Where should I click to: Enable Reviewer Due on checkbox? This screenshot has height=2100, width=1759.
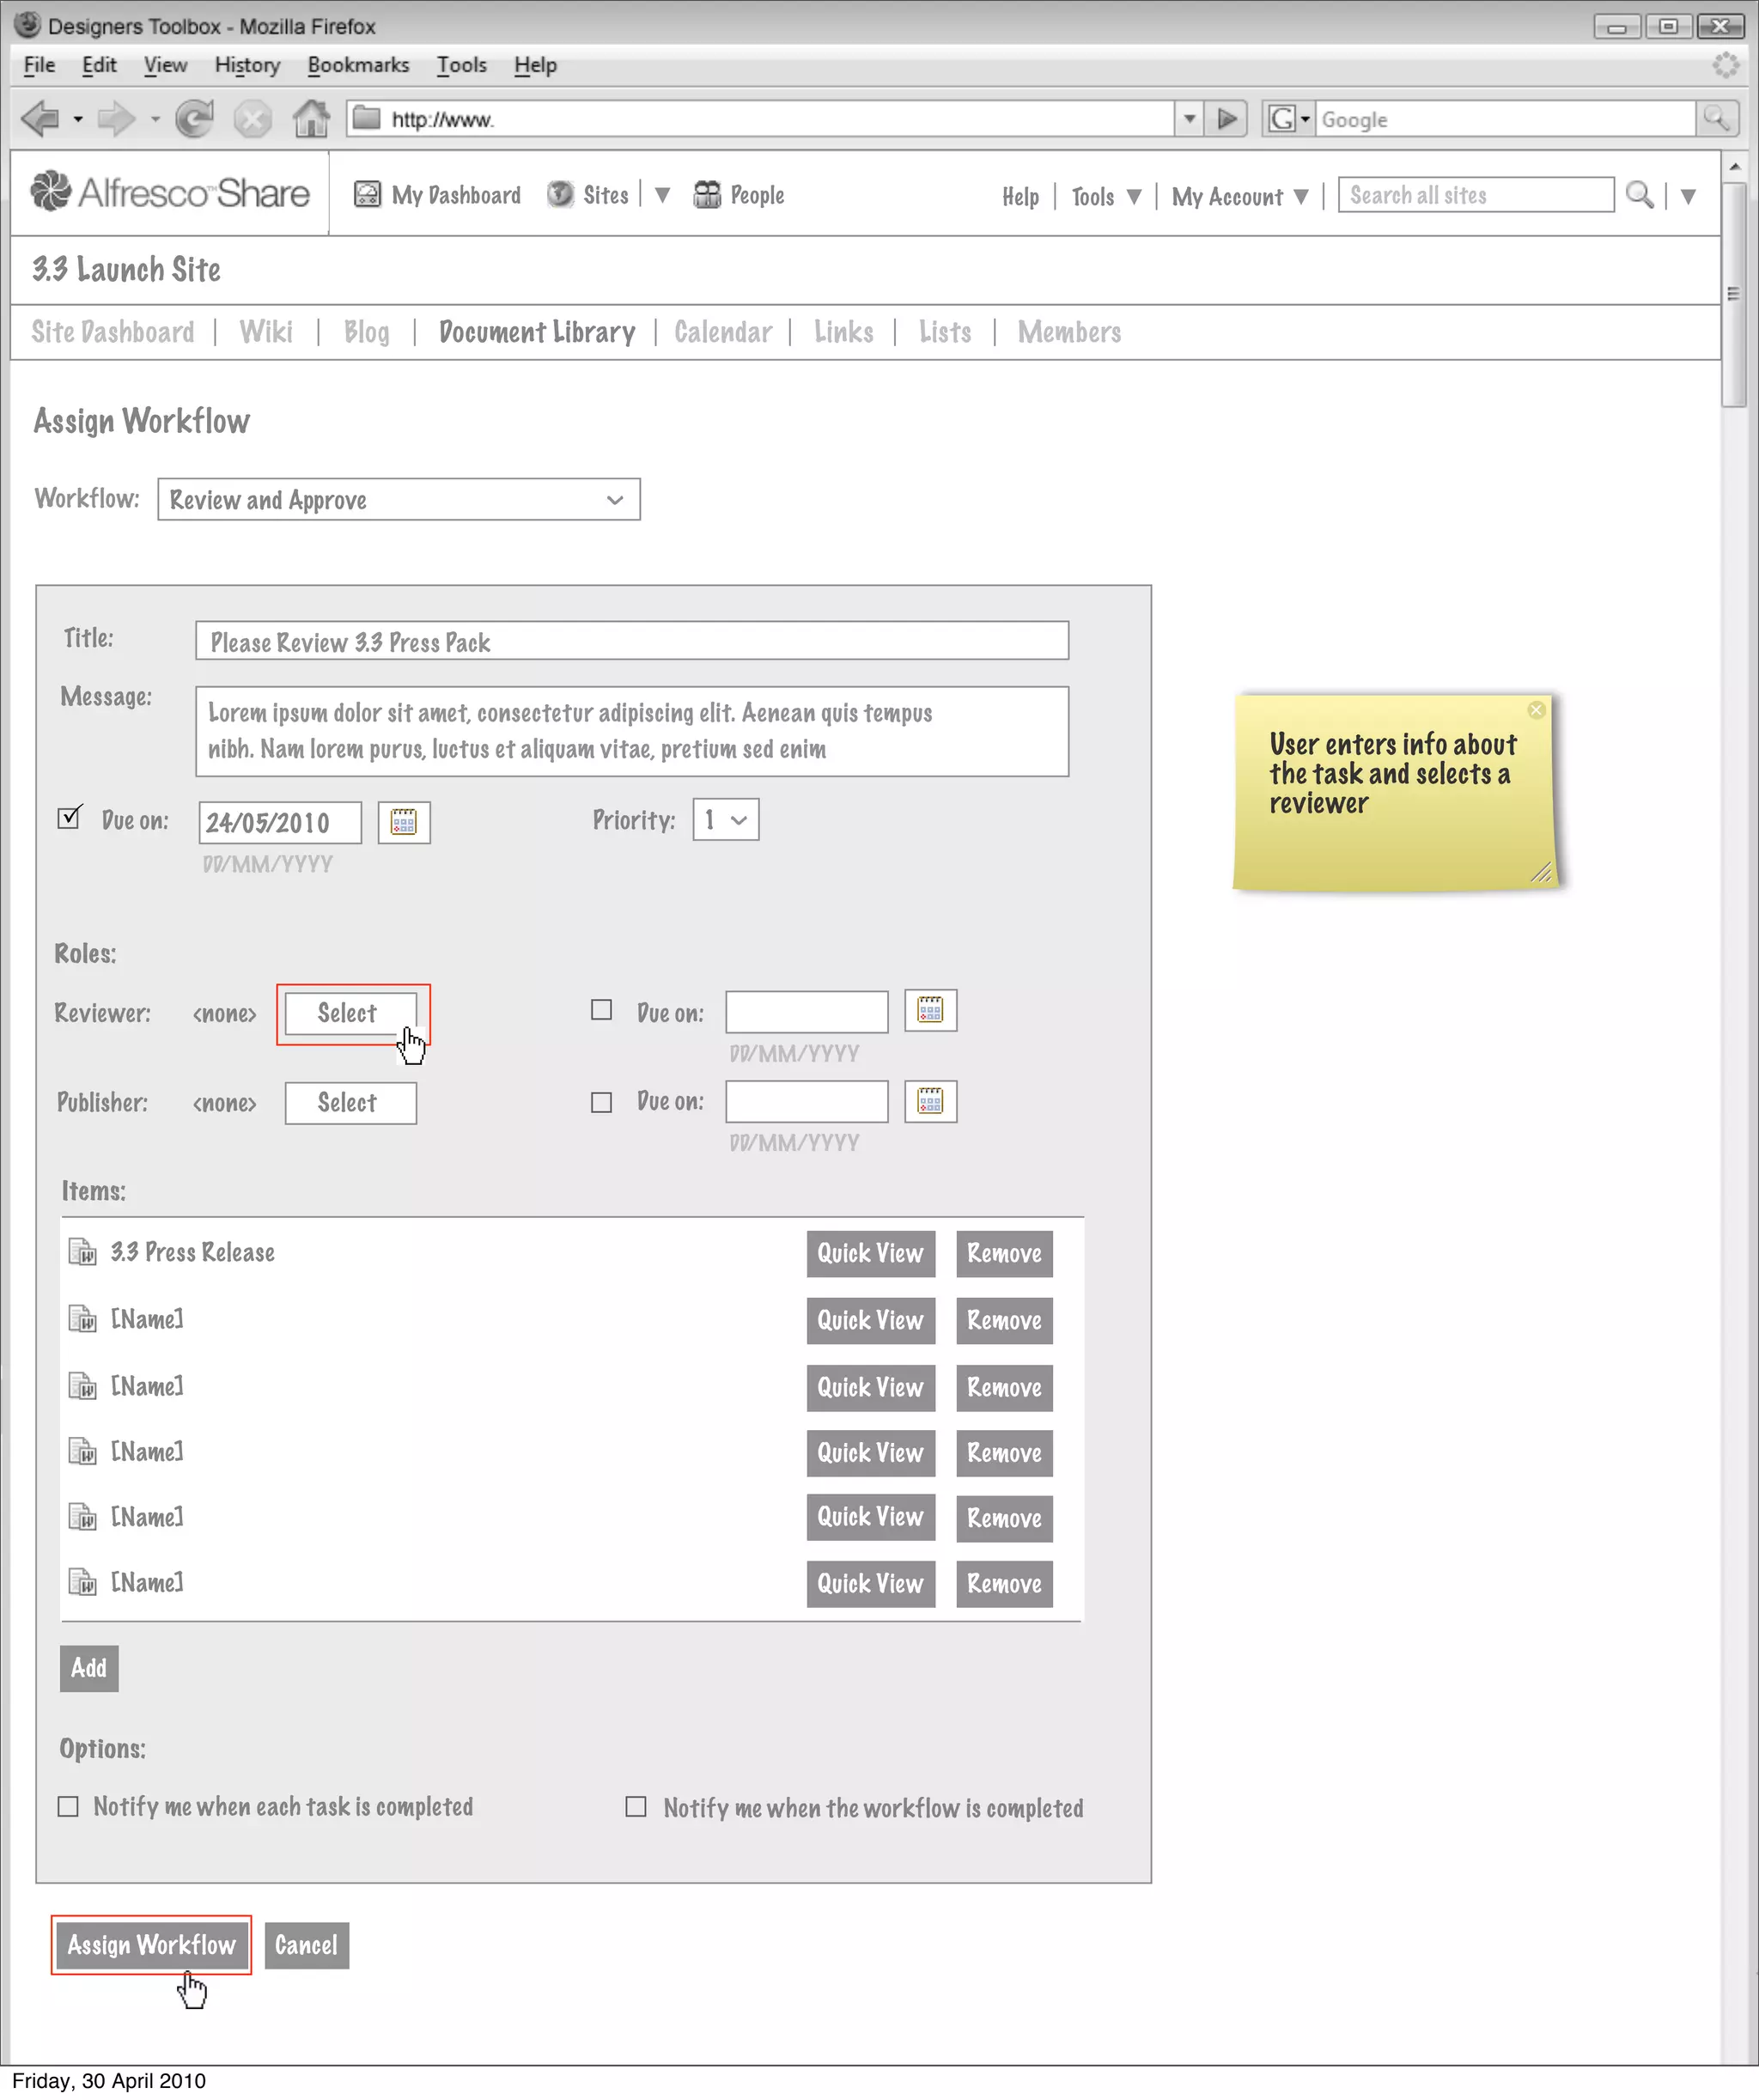[601, 1010]
